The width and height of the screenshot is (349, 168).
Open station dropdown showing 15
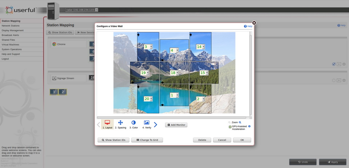coord(204,73)
